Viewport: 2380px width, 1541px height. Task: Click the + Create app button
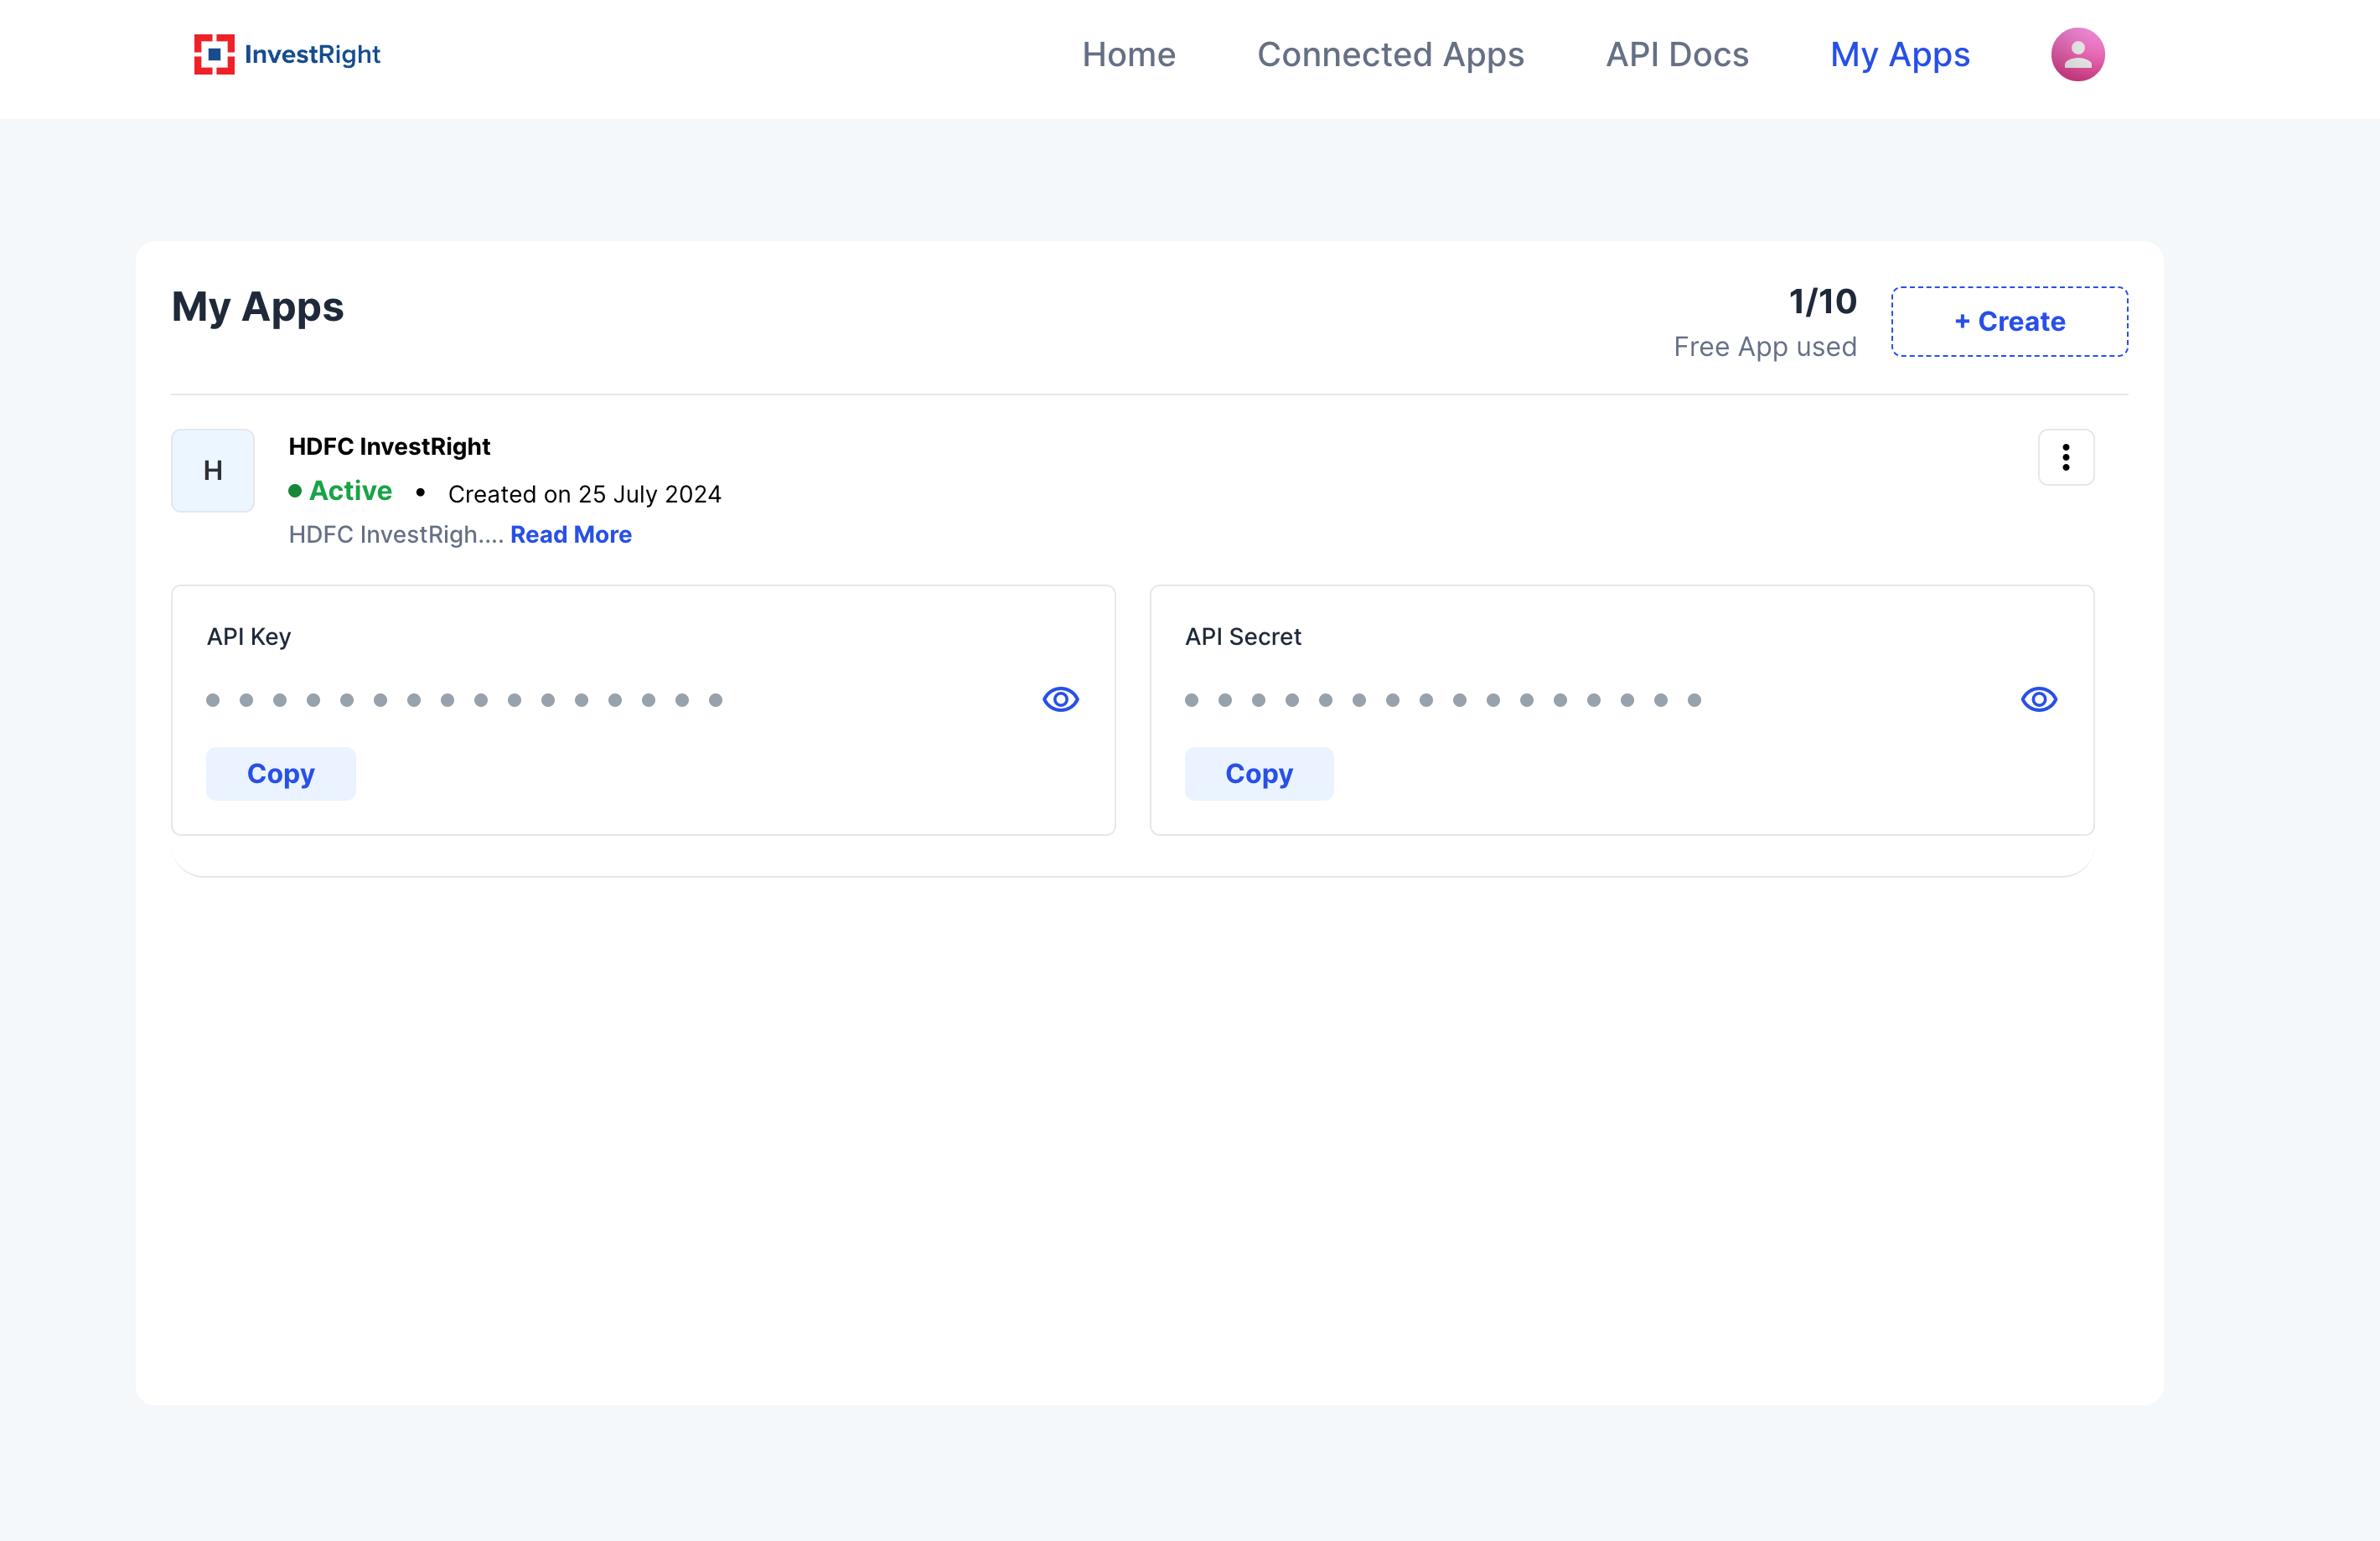[2009, 322]
